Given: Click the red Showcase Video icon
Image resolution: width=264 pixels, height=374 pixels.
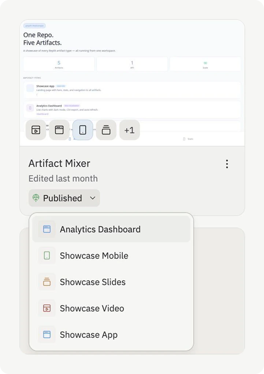Looking at the screenshot, I should pos(47,308).
